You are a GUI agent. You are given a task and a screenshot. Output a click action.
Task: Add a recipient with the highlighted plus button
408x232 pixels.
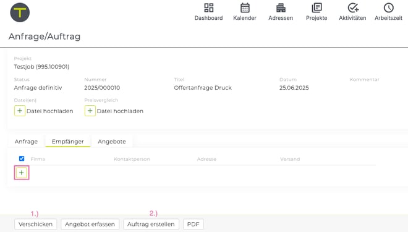click(22, 173)
